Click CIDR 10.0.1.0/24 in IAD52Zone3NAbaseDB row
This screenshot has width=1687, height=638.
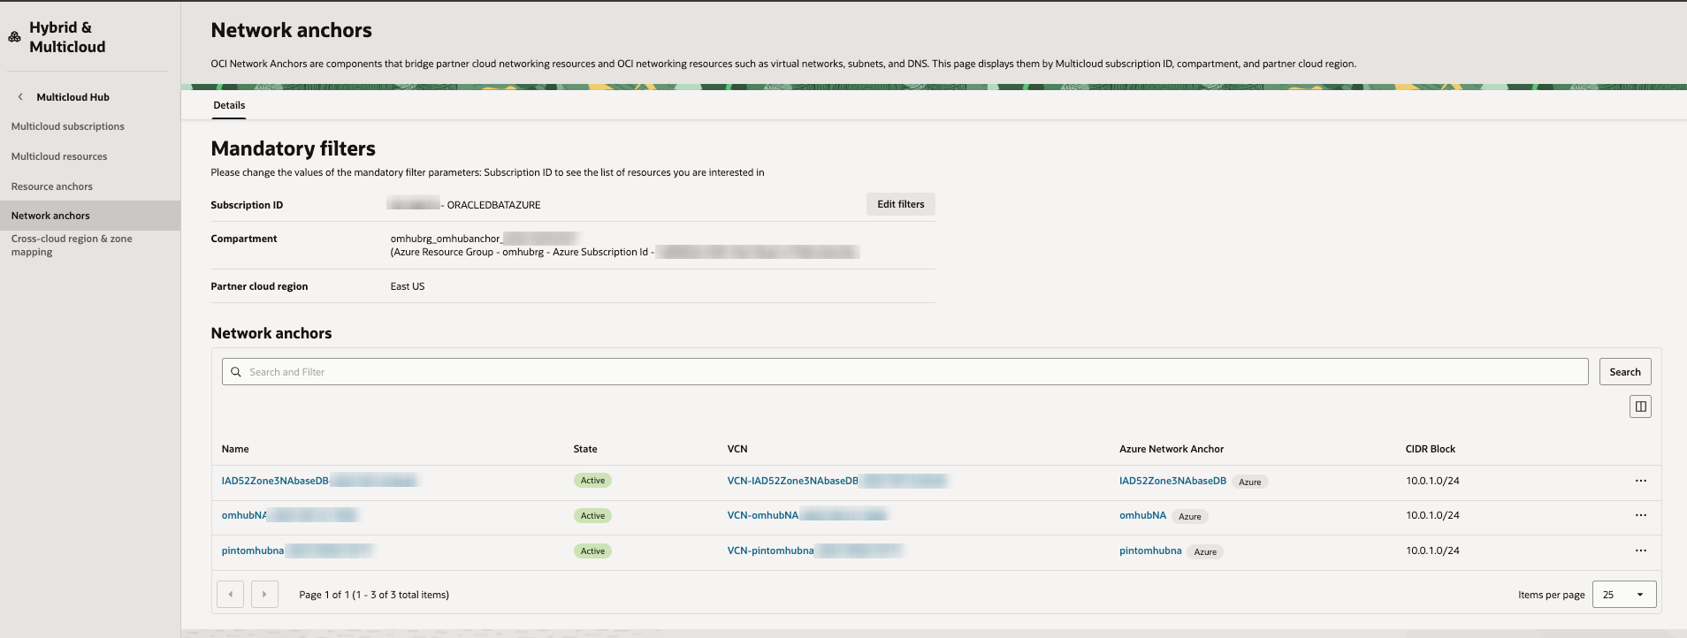(1432, 481)
